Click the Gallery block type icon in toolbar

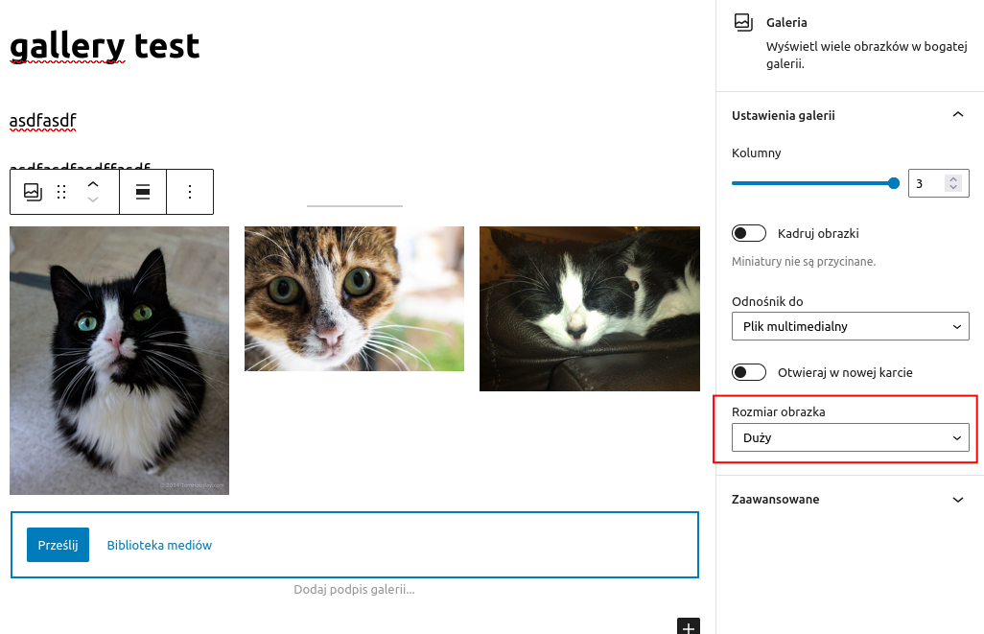[33, 192]
